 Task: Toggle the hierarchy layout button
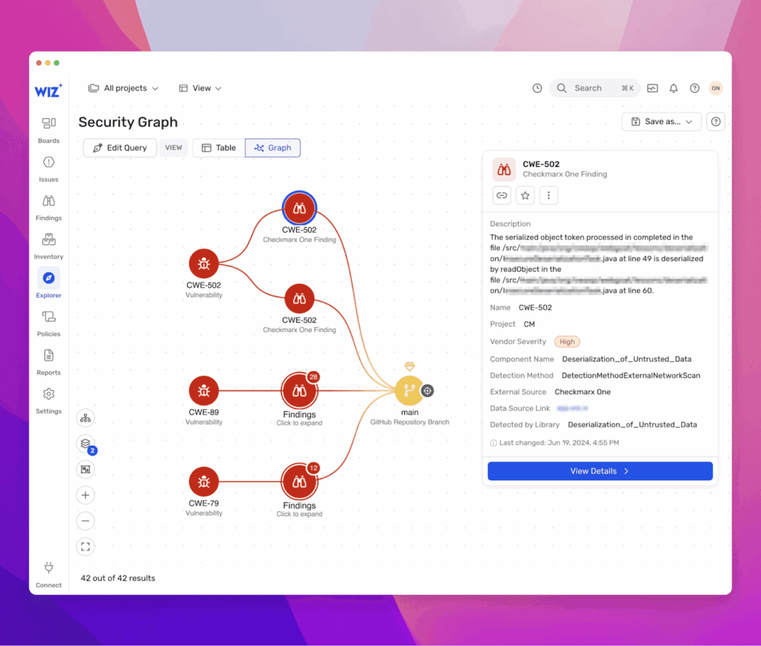click(86, 418)
